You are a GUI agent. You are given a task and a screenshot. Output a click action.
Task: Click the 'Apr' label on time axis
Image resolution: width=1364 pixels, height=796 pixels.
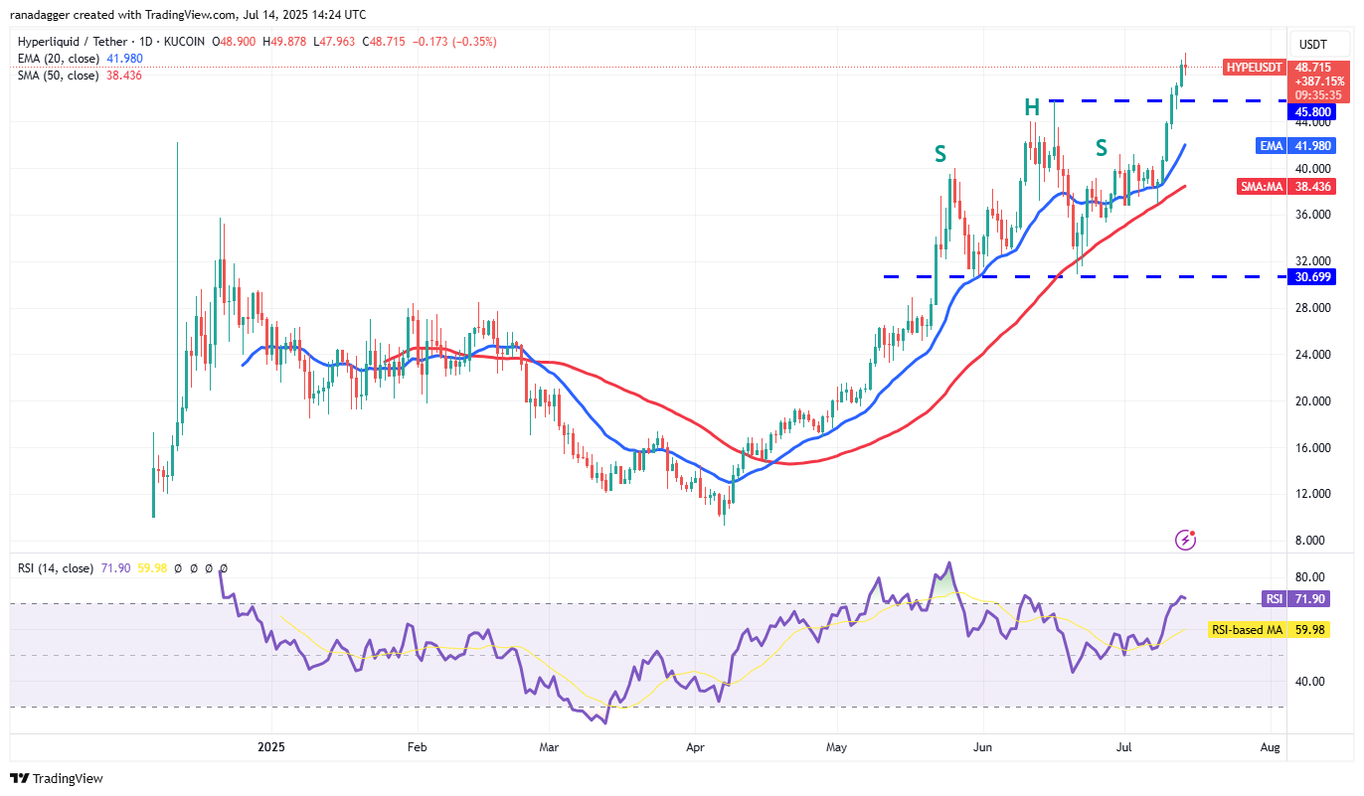(695, 745)
